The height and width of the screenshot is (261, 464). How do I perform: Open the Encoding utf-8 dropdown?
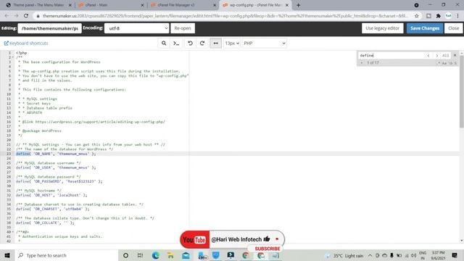[x=137, y=28]
